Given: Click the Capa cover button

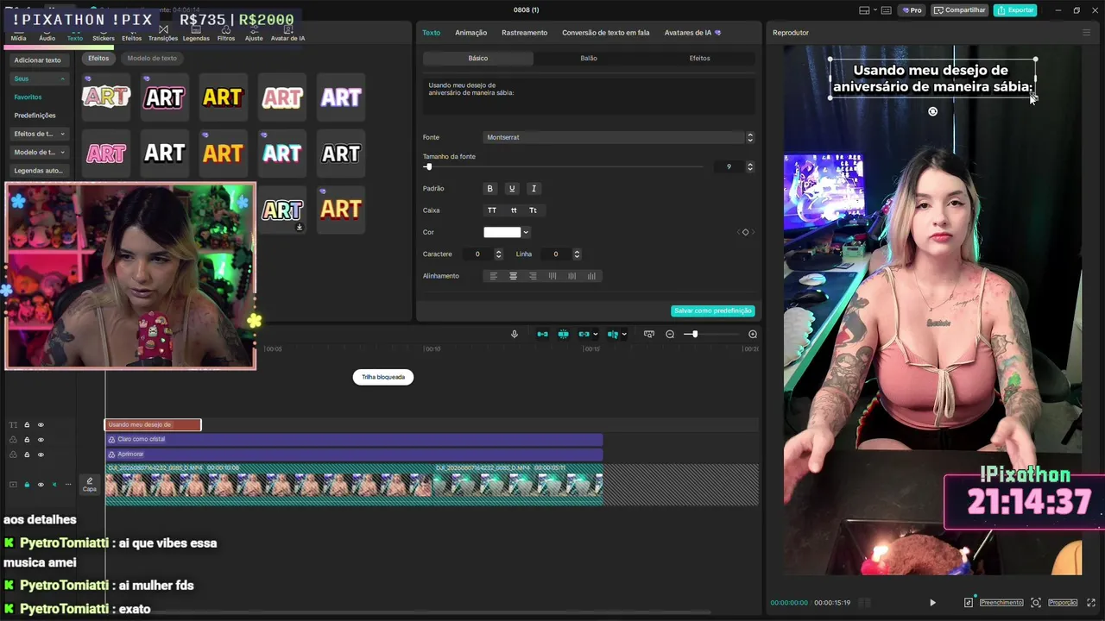Looking at the screenshot, I should [90, 485].
